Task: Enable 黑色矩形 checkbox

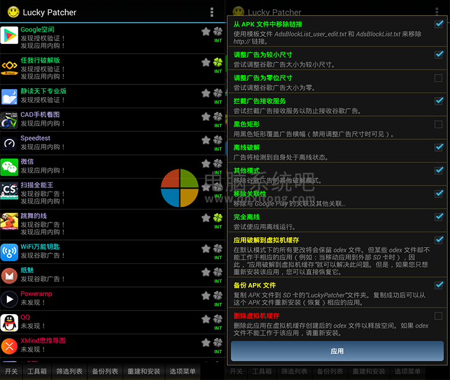Action: (x=438, y=124)
